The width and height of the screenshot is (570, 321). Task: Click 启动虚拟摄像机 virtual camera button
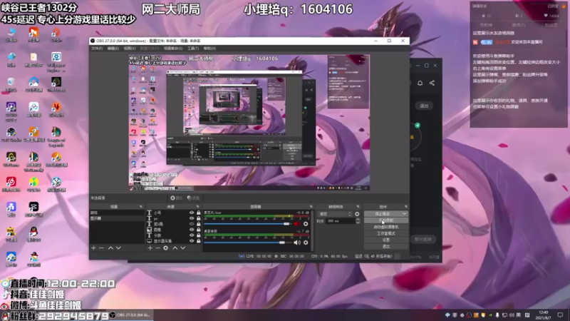[x=386, y=227]
